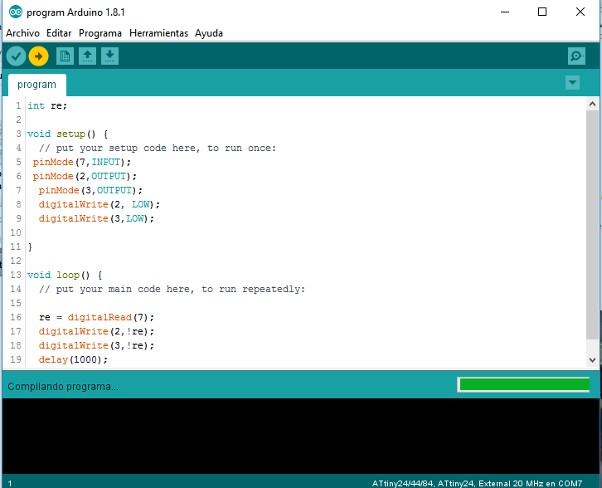The height and width of the screenshot is (488, 602).
Task: Click the vertical scrollbar thumb in editor
Action: coord(592,225)
